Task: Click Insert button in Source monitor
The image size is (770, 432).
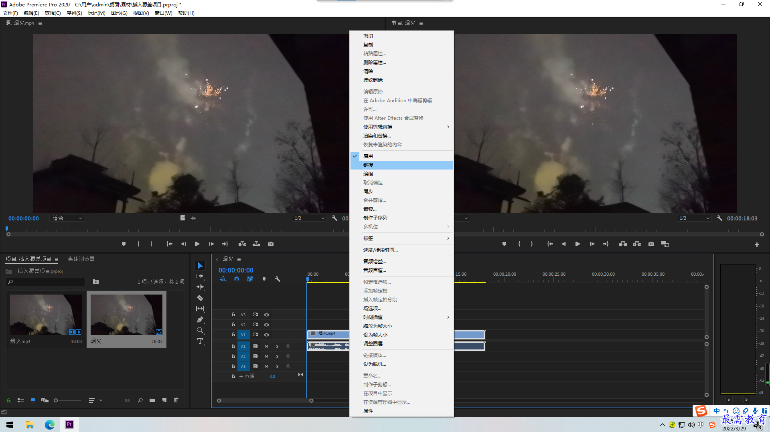Action: pyautogui.click(x=242, y=244)
